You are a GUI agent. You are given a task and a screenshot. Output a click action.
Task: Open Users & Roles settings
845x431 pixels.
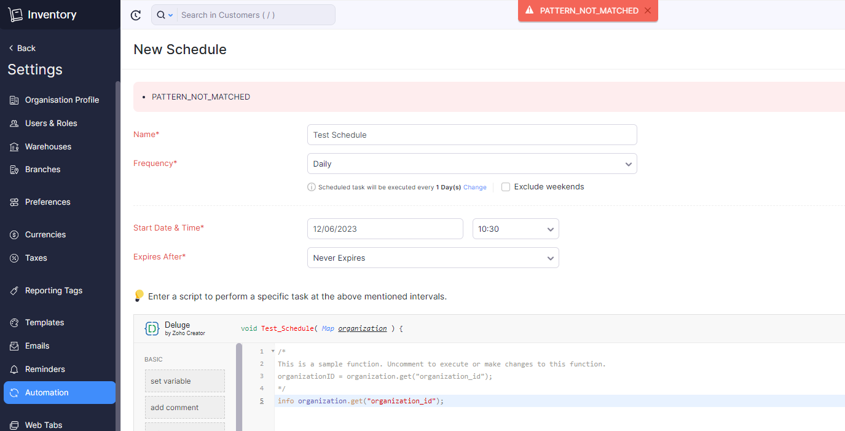[x=51, y=124]
